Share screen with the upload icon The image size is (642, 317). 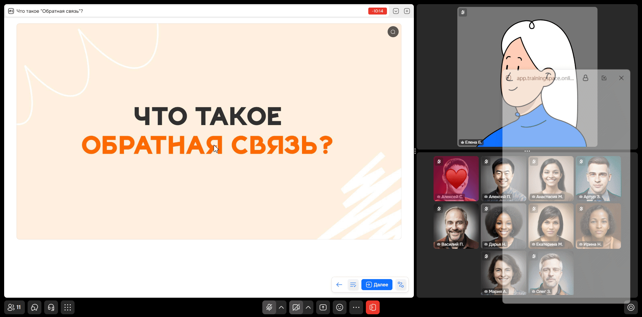pos(323,307)
